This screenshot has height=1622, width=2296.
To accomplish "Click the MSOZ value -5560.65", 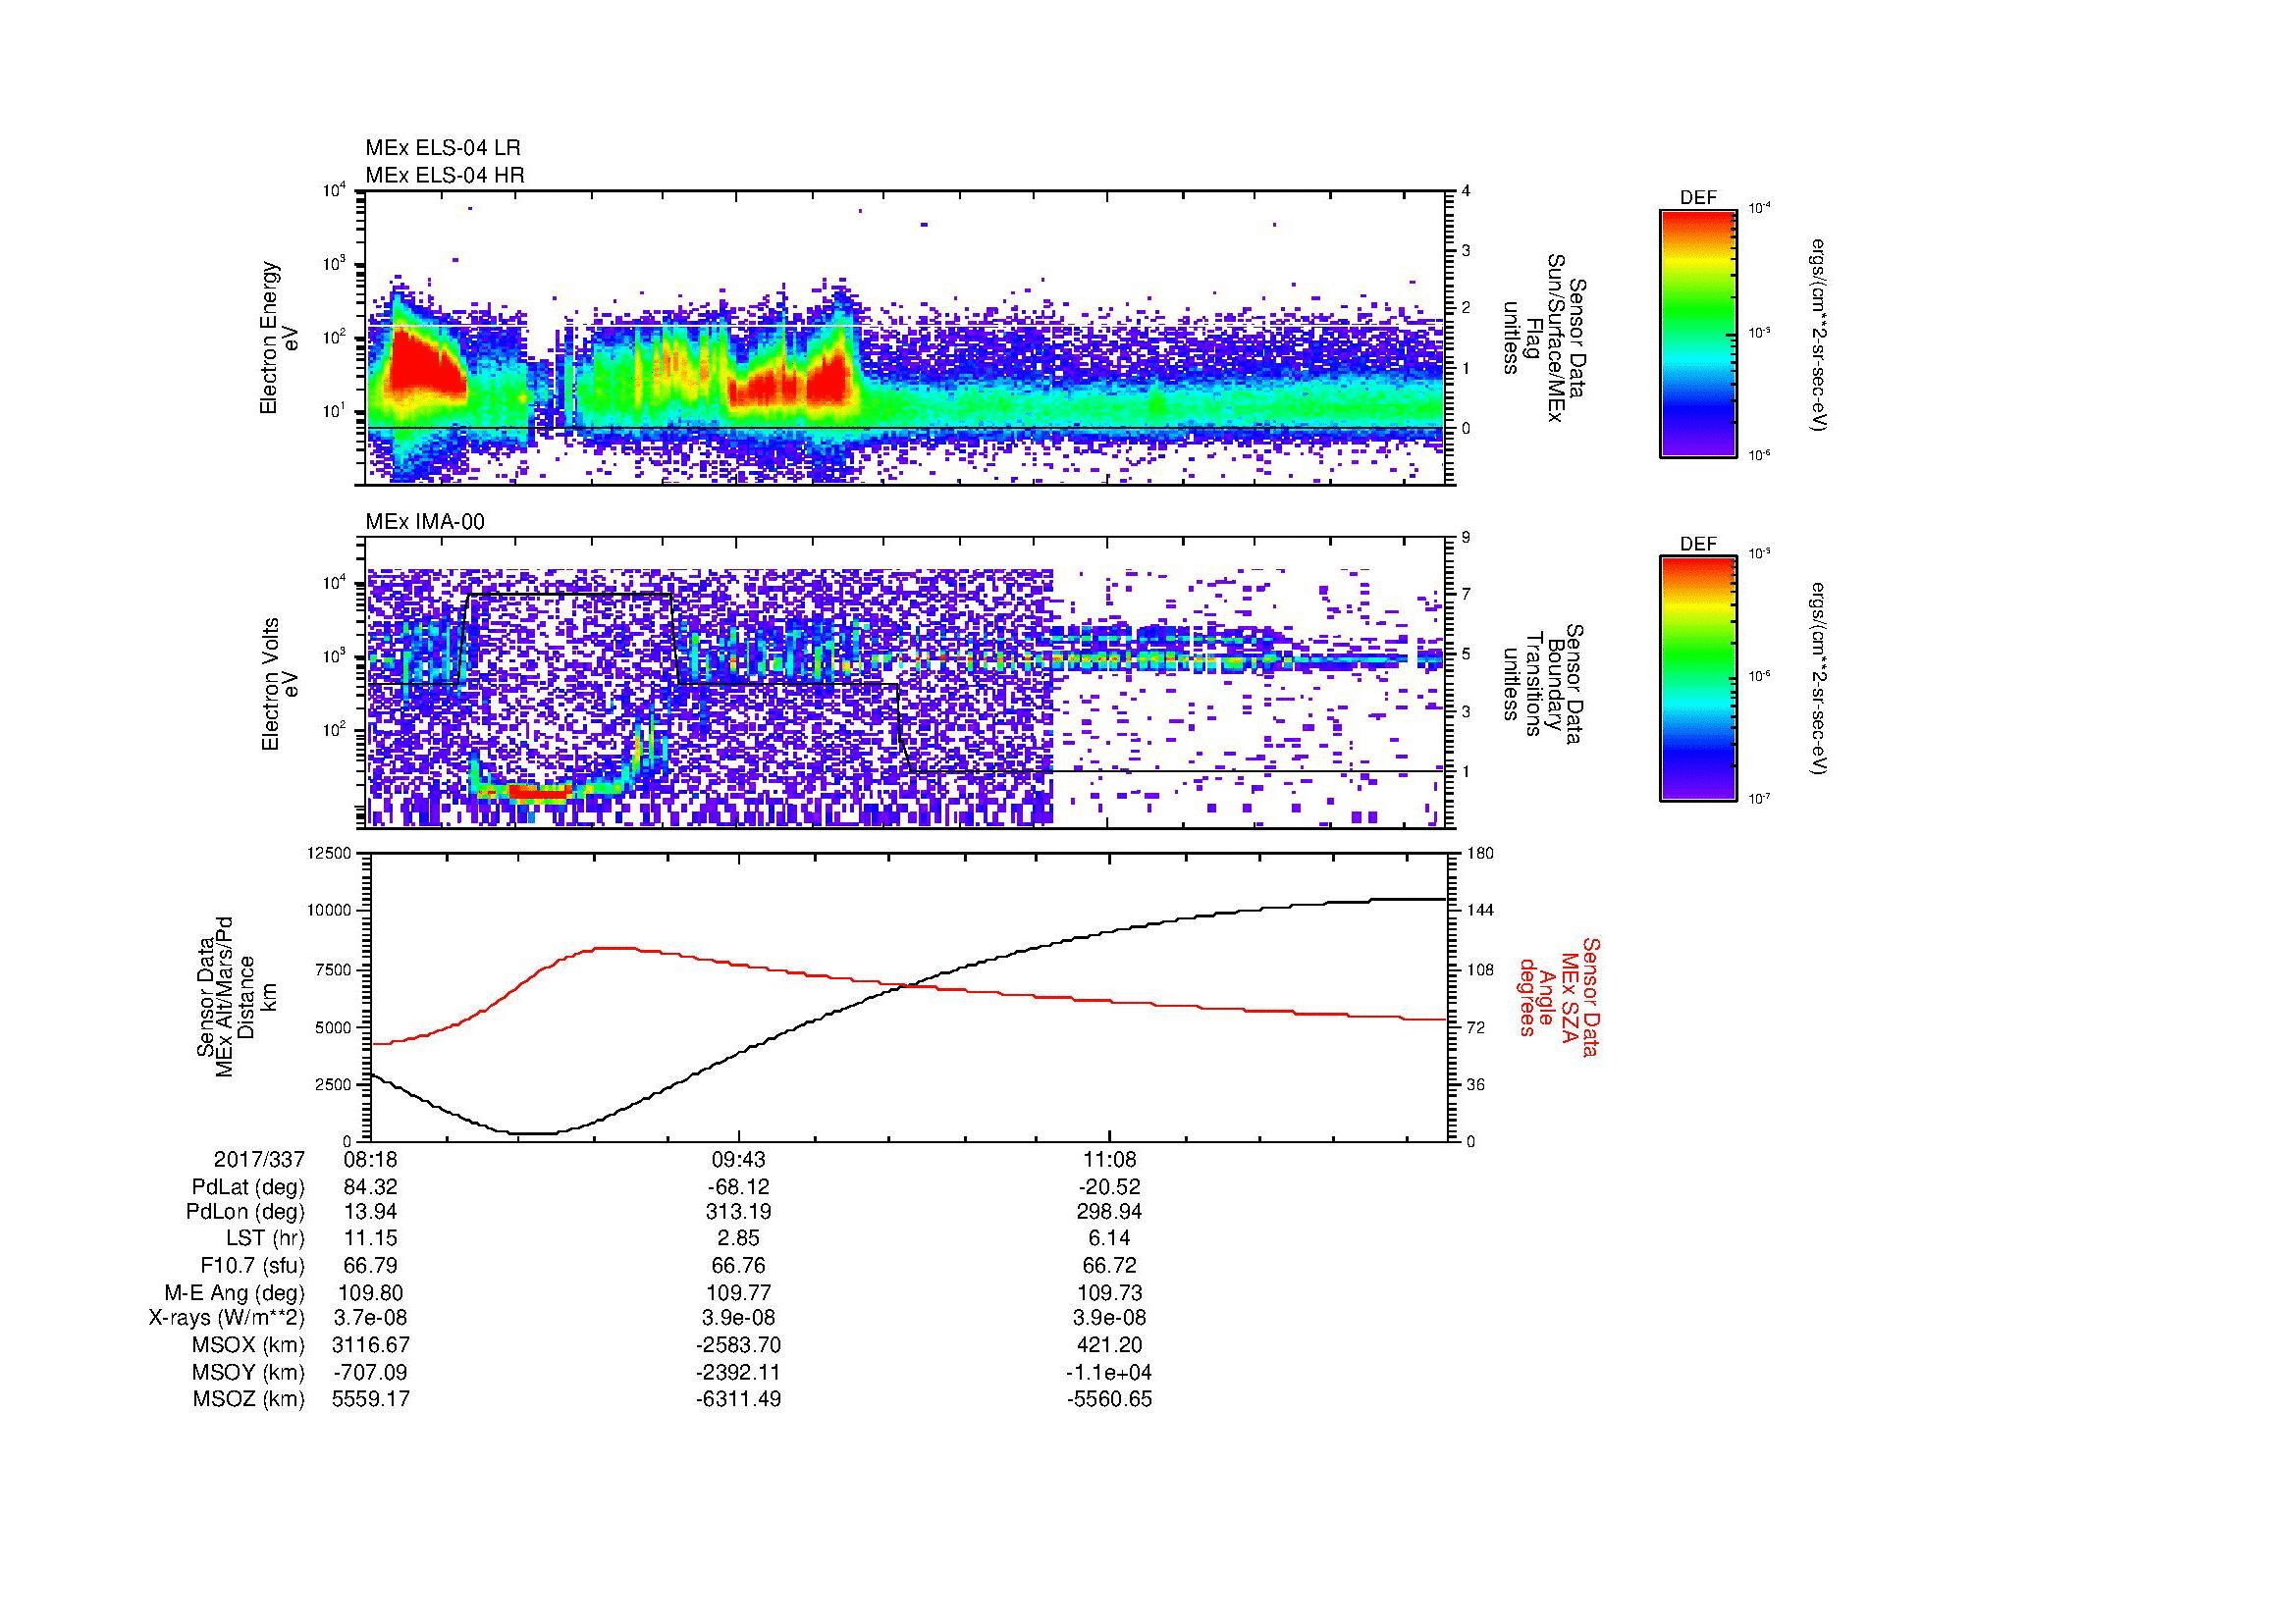I will pos(1109,1399).
